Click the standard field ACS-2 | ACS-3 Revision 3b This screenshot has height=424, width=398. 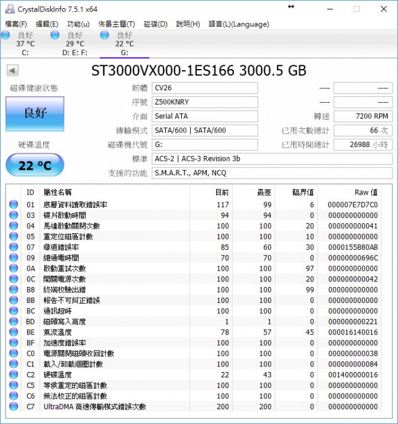pos(272,159)
